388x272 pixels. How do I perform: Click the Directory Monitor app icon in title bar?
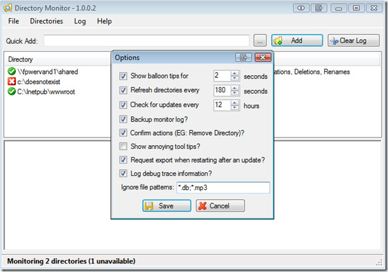tap(8, 8)
